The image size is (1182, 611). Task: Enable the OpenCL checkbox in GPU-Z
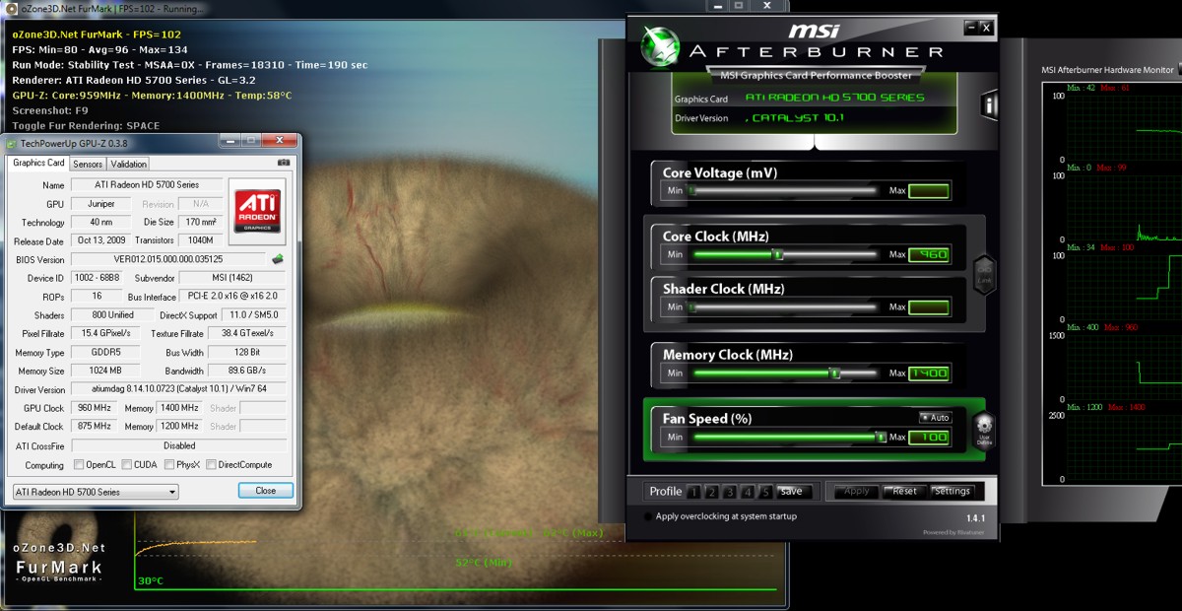click(79, 465)
